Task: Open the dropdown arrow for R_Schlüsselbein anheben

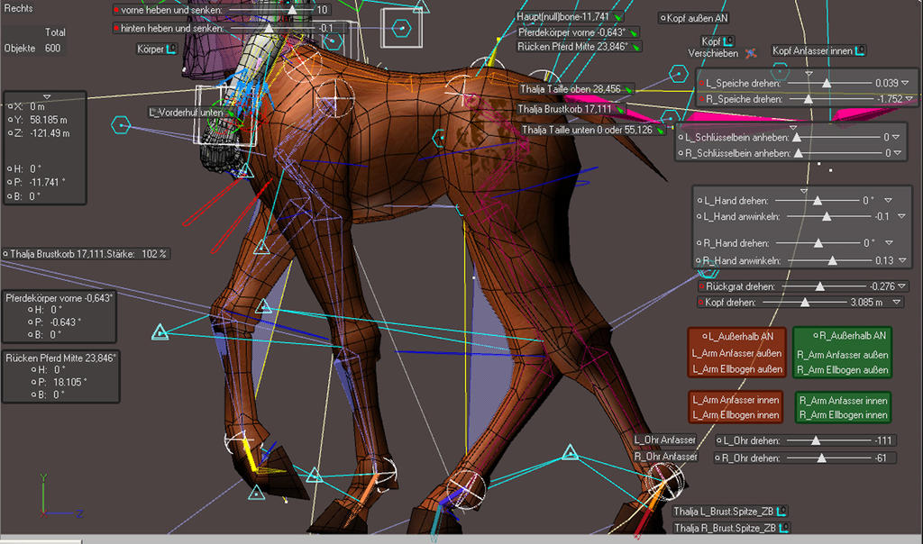Action: click(898, 153)
